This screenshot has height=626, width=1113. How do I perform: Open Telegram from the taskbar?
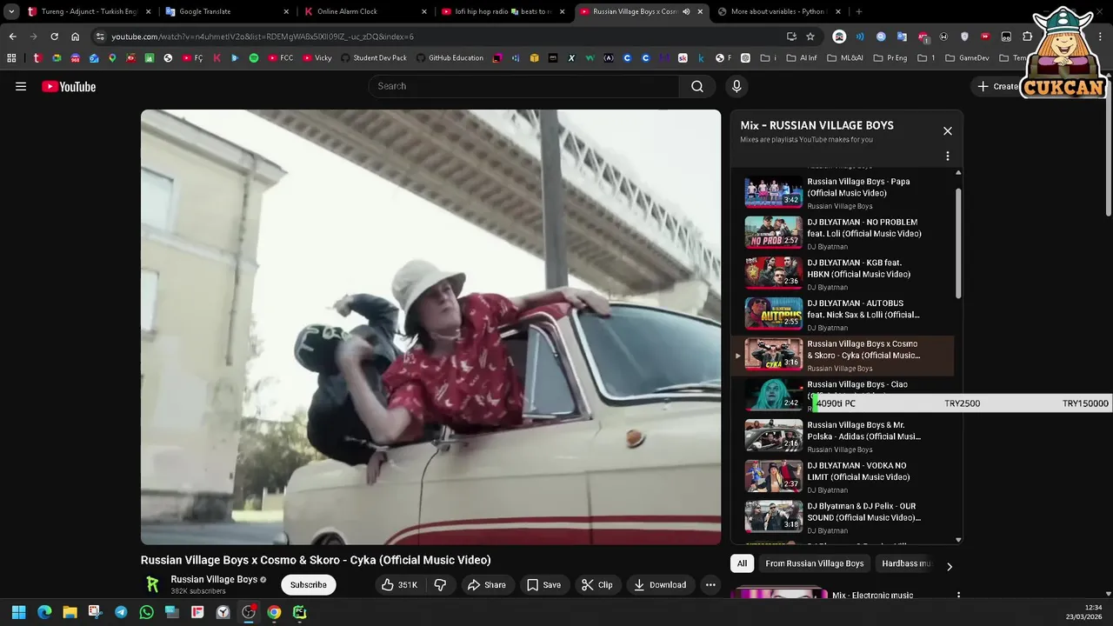pyautogui.click(x=121, y=612)
